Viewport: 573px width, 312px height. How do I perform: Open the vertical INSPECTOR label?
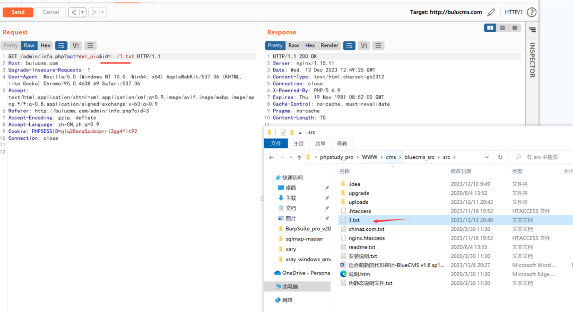click(533, 60)
